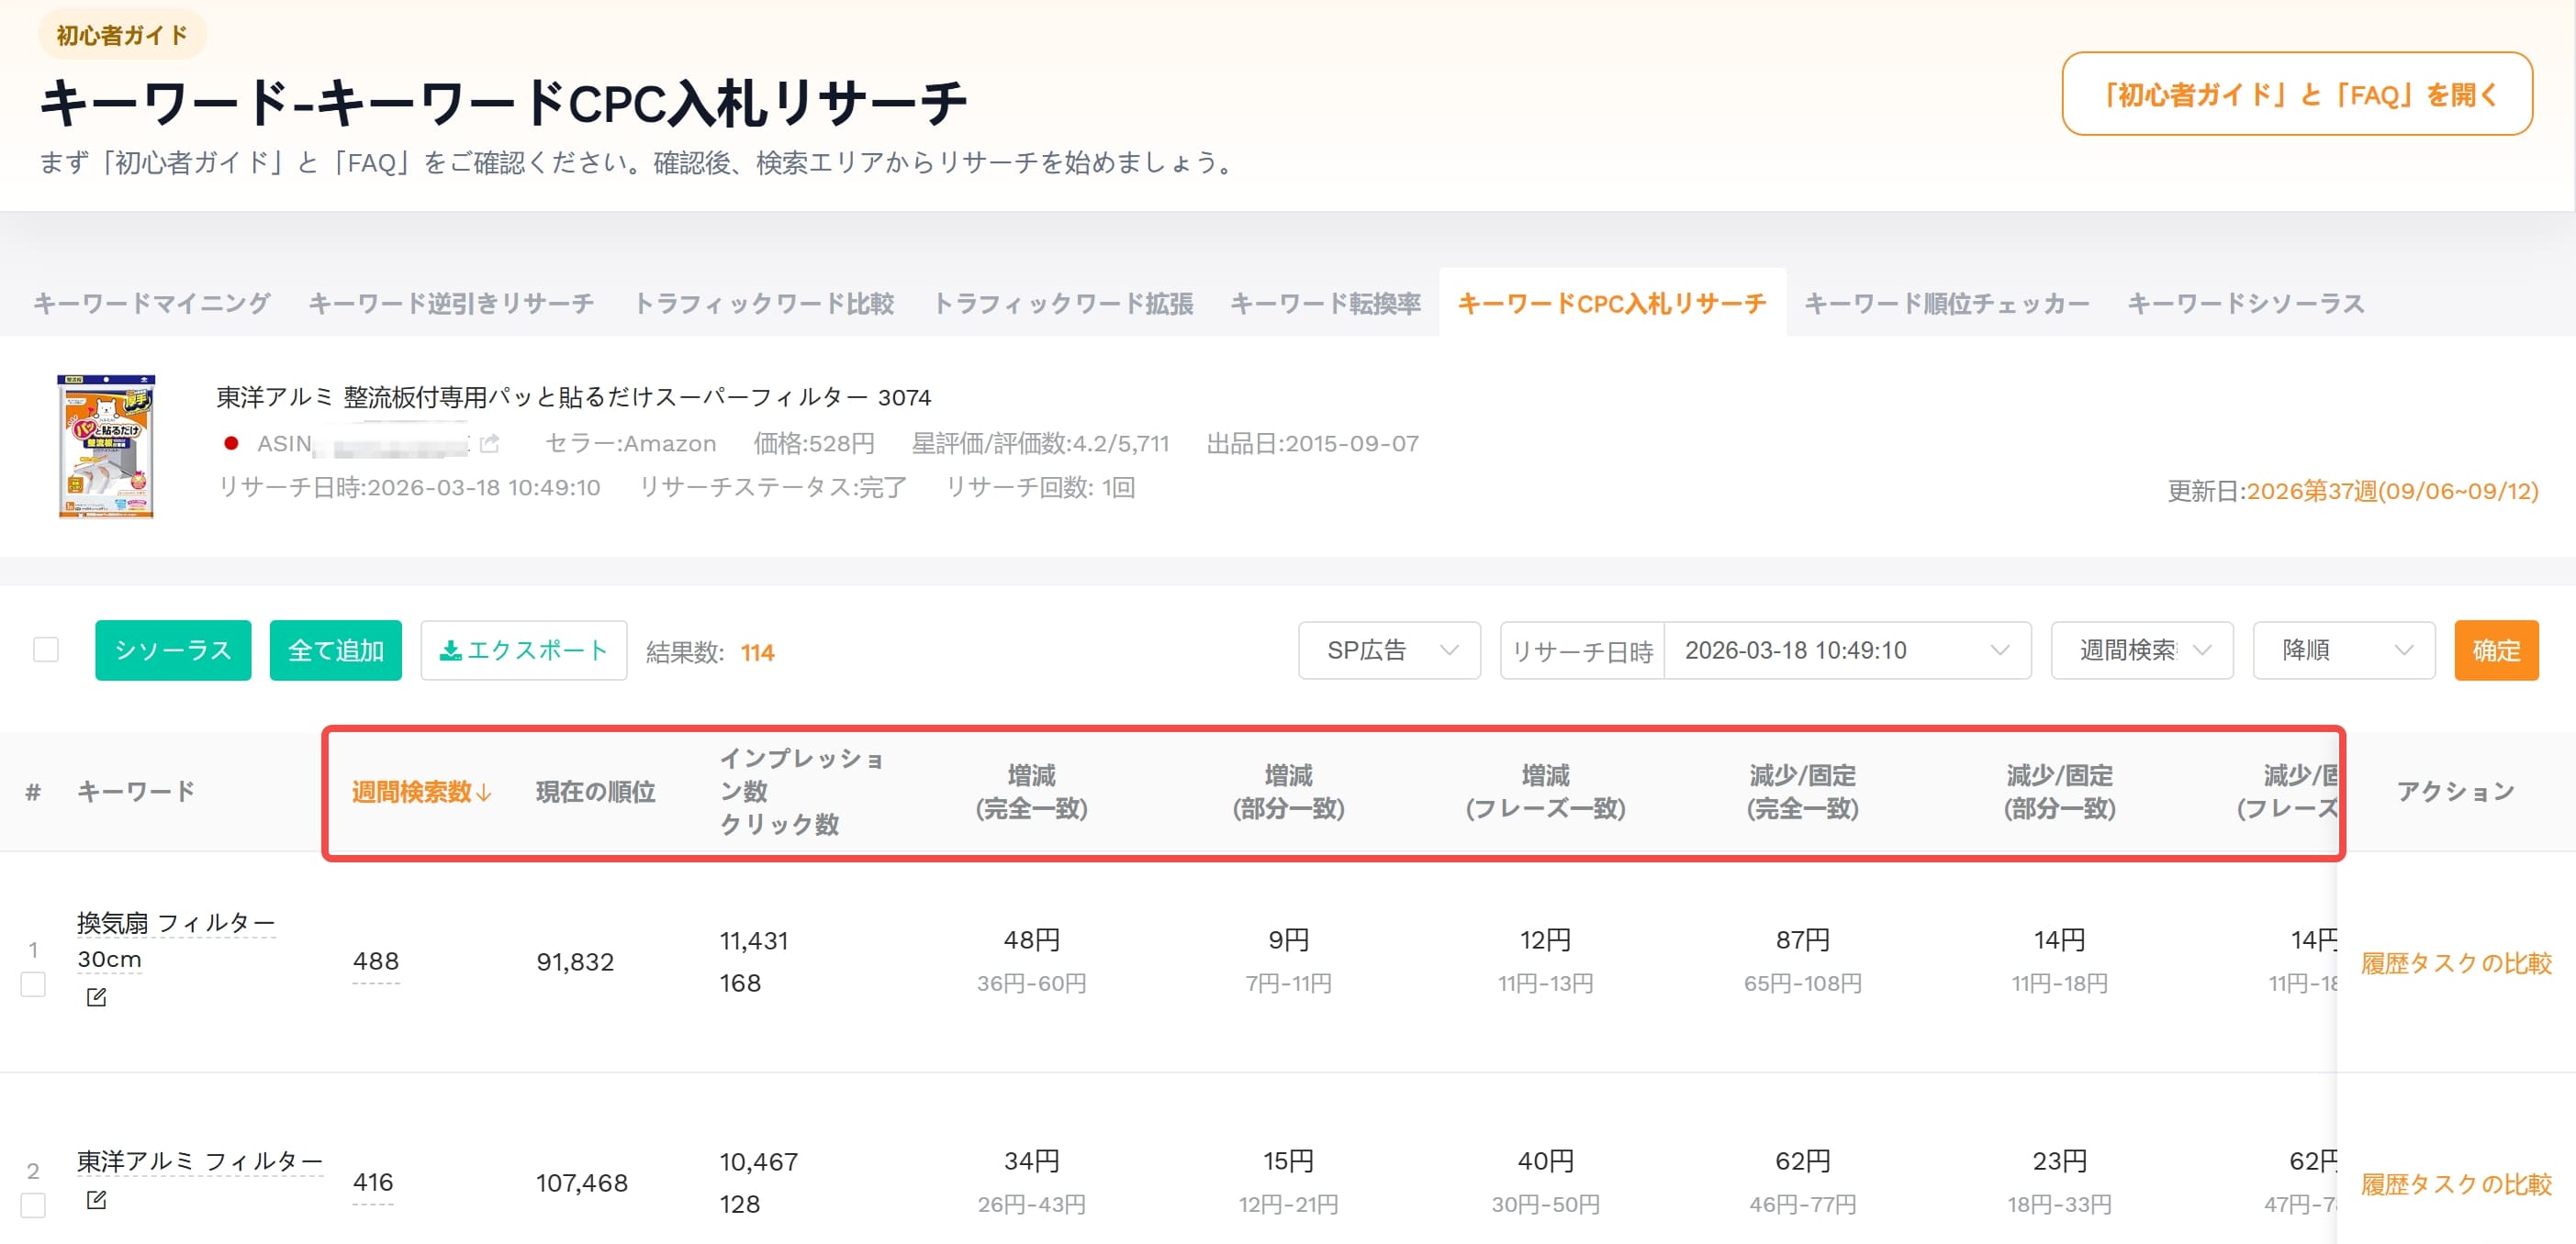Click the weekly search value 416

[373, 1182]
